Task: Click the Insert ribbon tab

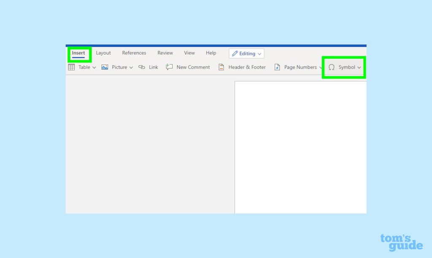Action: point(78,53)
